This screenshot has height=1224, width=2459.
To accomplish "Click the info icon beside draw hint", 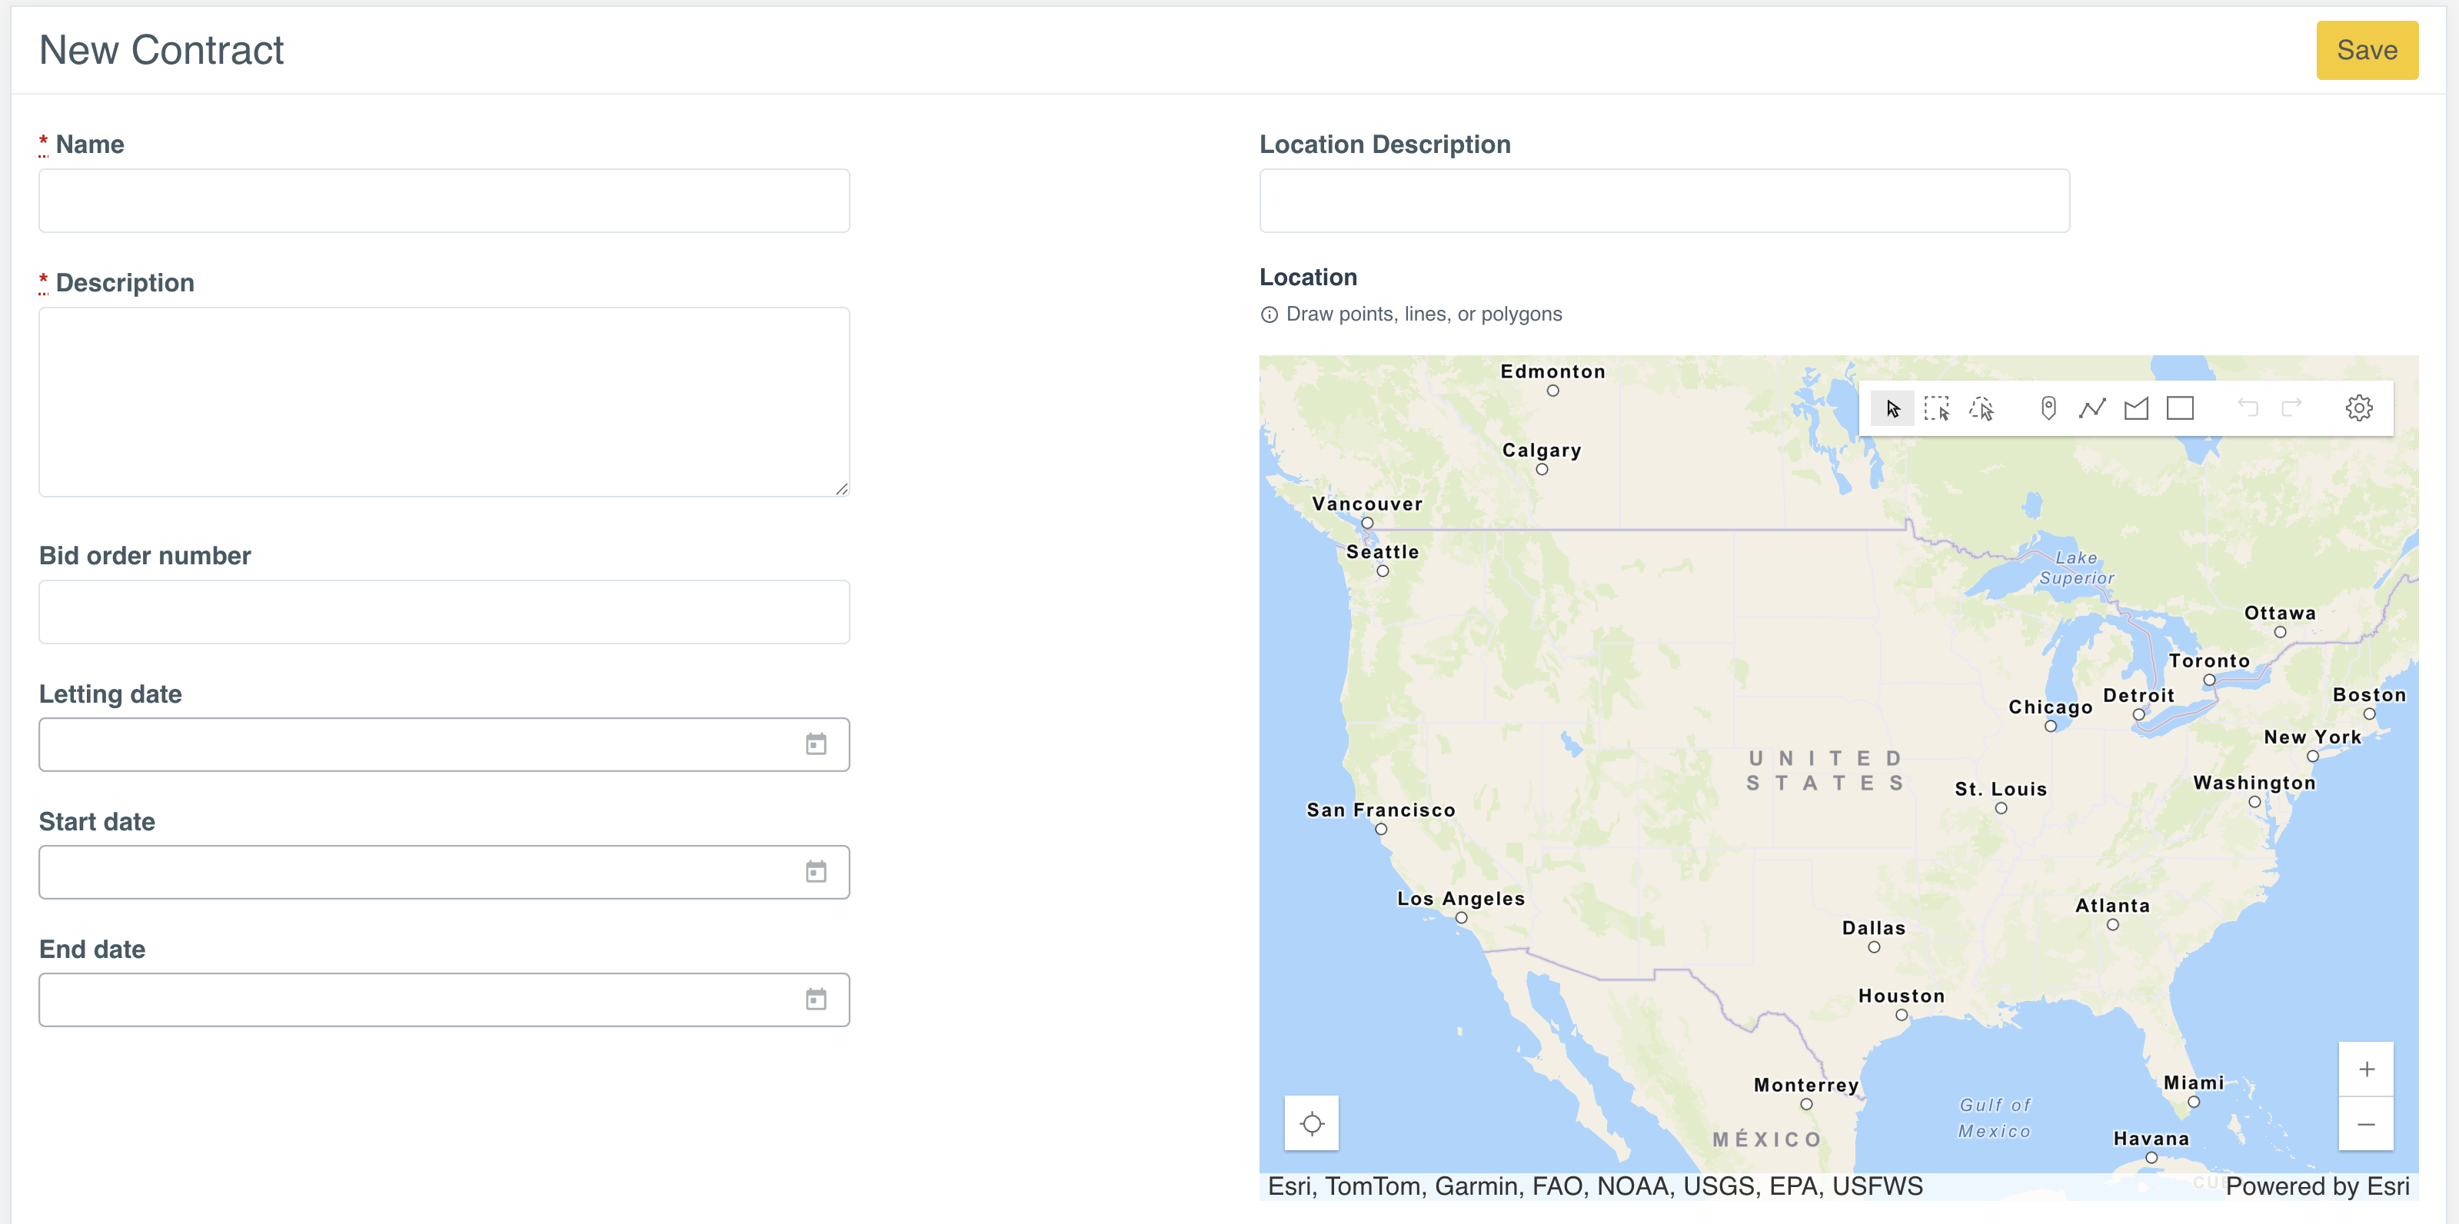I will tap(1269, 315).
